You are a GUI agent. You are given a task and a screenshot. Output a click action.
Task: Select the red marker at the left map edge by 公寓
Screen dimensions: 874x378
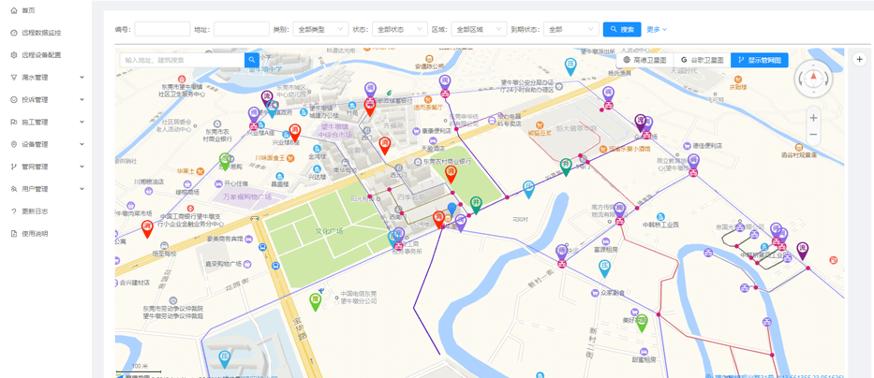click(147, 228)
